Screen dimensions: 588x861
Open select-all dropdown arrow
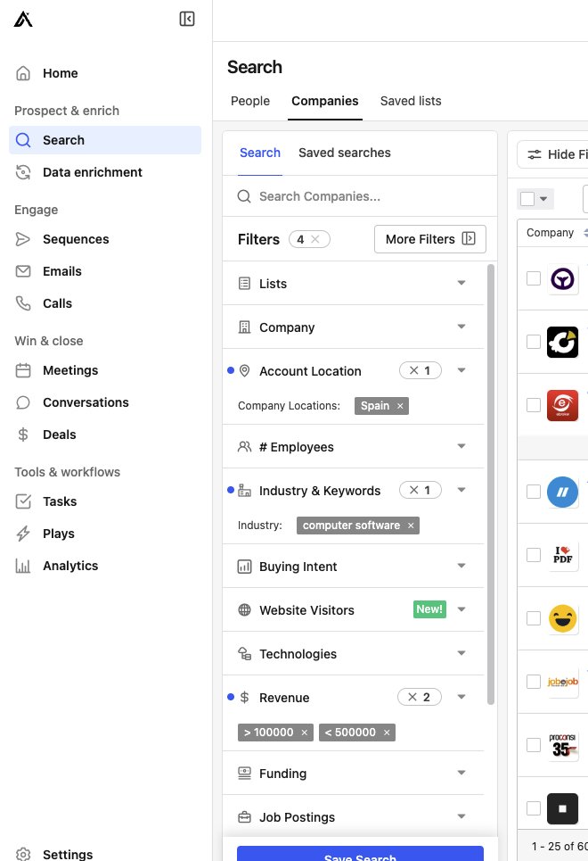click(543, 199)
